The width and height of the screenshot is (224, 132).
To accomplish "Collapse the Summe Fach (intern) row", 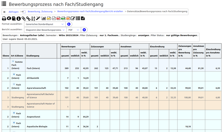I will (x=13, y=61).
